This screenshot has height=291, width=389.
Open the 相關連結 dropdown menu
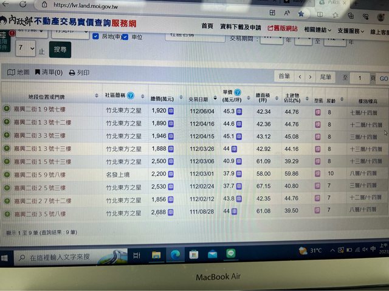pyautogui.click(x=318, y=28)
